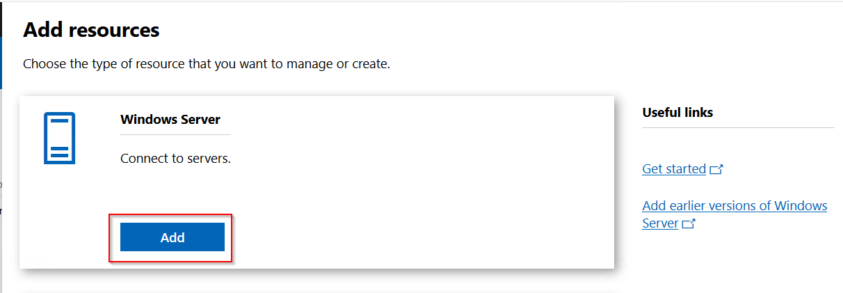The width and height of the screenshot is (843, 293).
Task: Click the red highlight border around Add
Action: click(109, 239)
